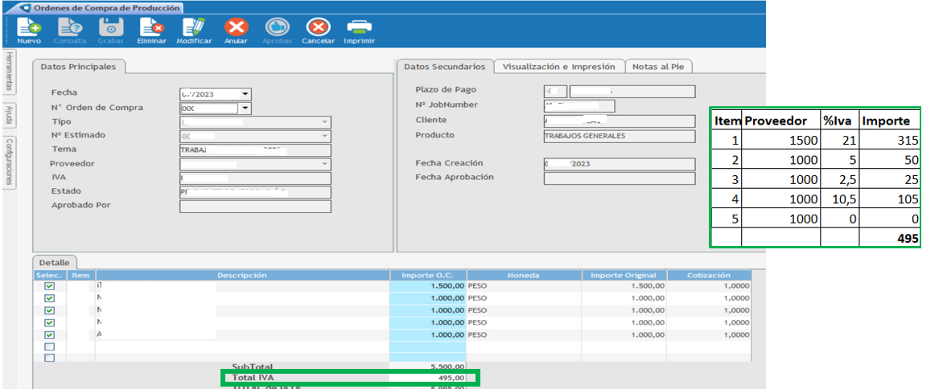Open the Tipo dropdown
This screenshot has height=389, width=943.
tap(325, 122)
